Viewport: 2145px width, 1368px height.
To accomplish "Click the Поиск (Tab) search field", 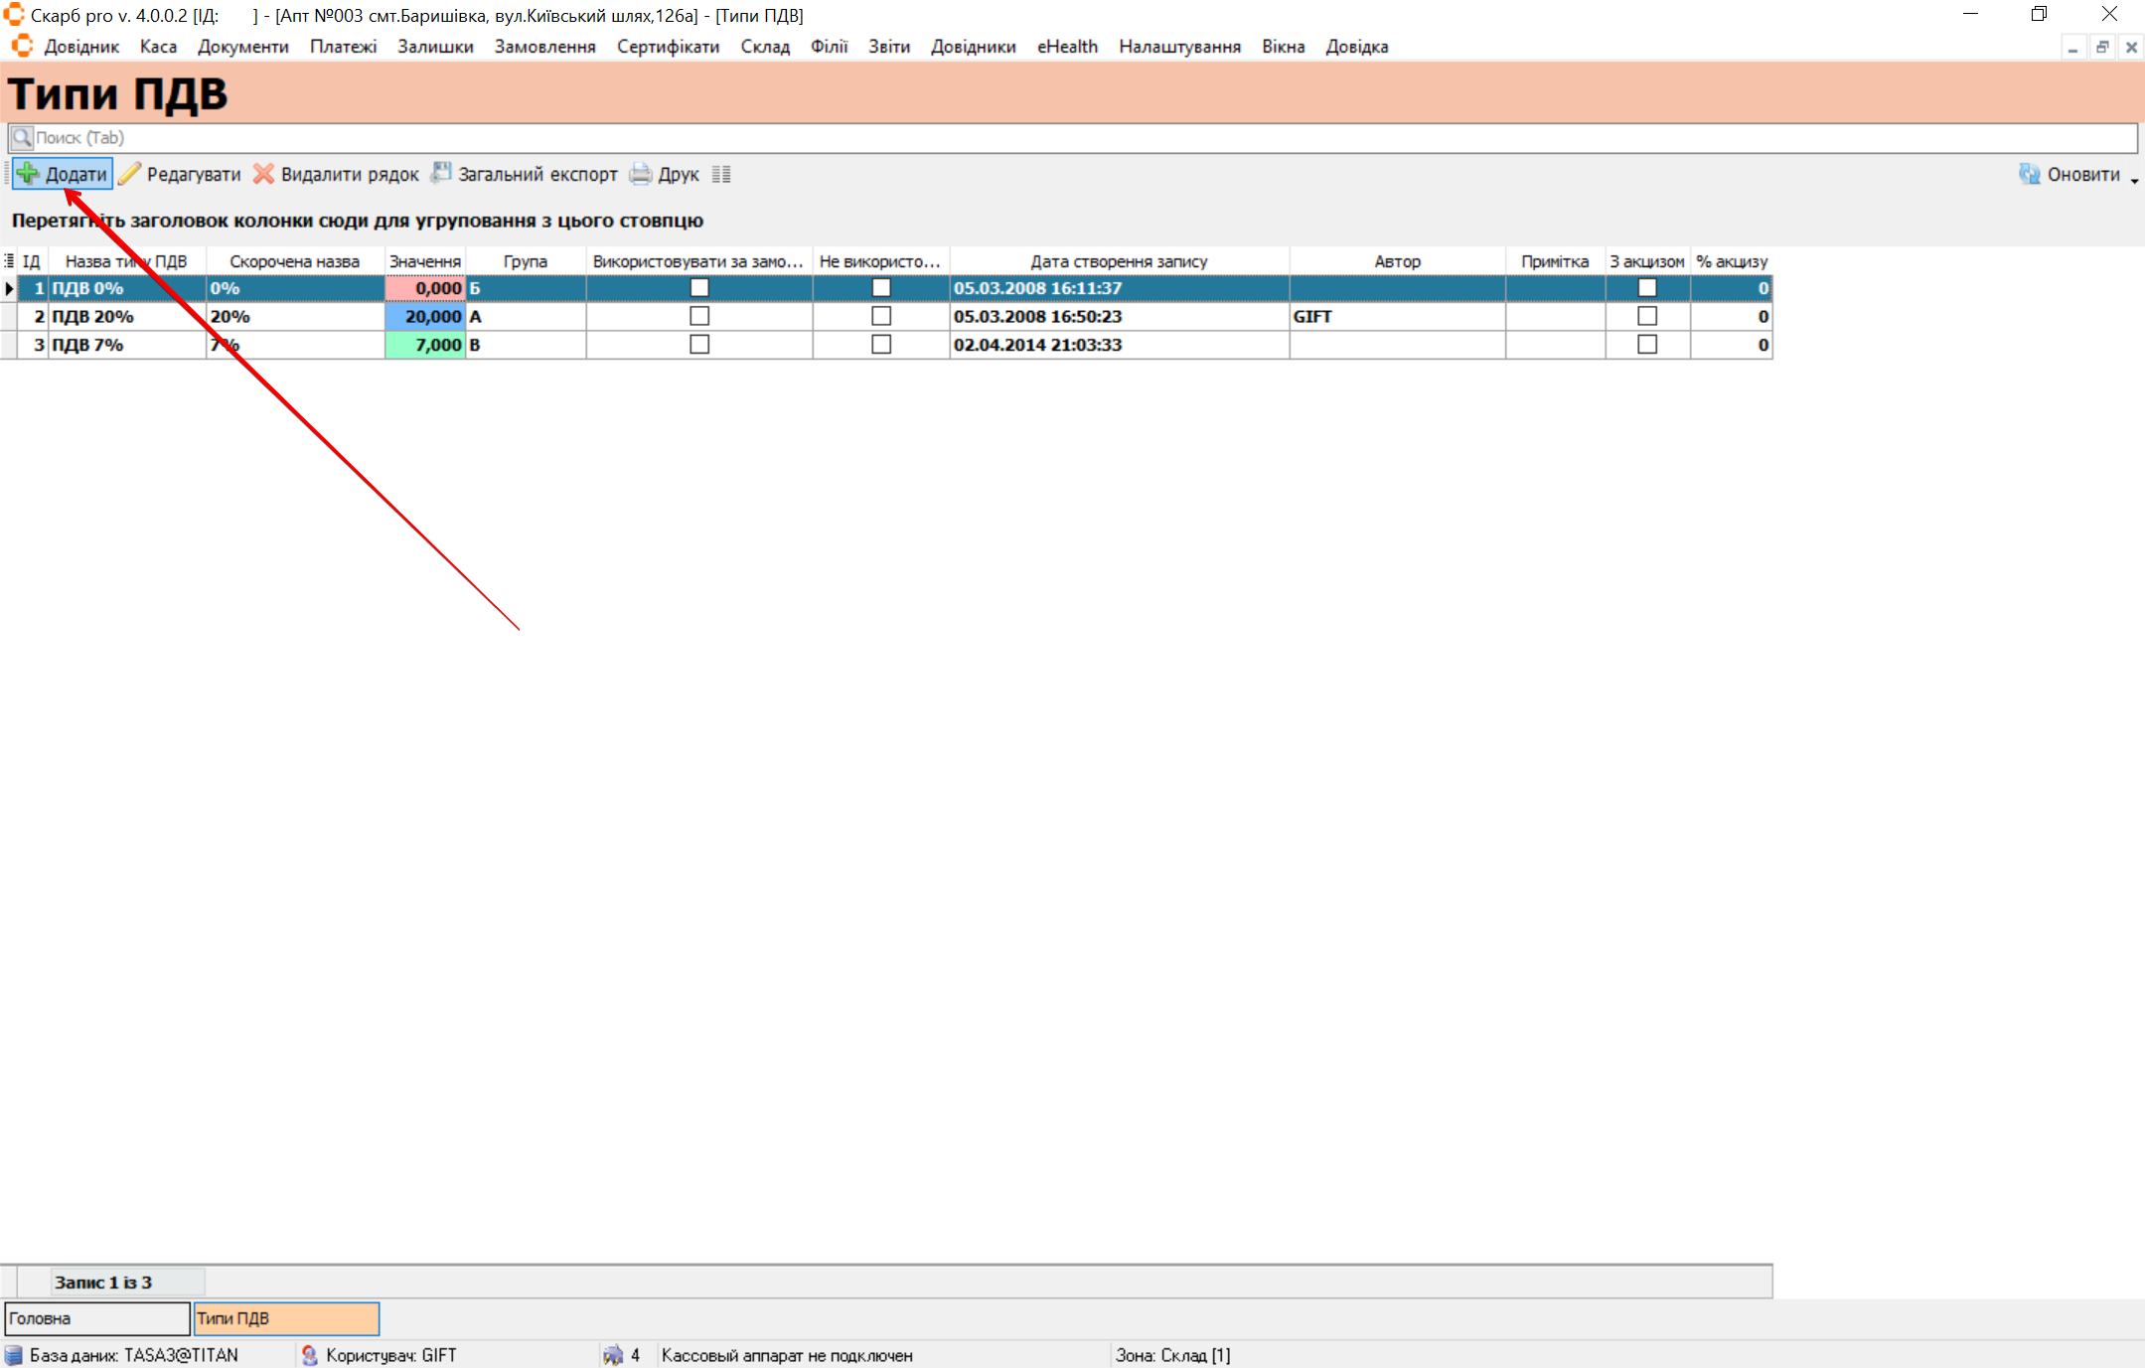I will click(x=1073, y=138).
